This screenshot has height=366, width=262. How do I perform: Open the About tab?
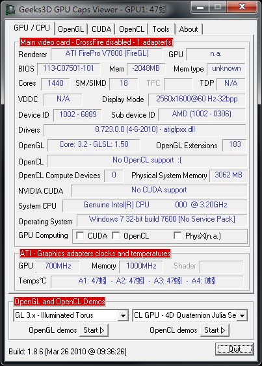point(189,29)
